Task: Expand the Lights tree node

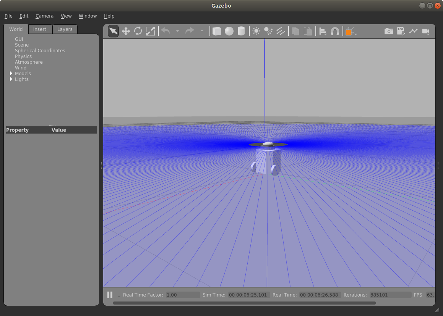Action: 11,79
